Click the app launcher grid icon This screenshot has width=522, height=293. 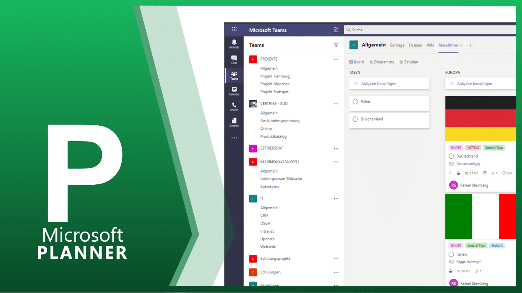tap(234, 30)
